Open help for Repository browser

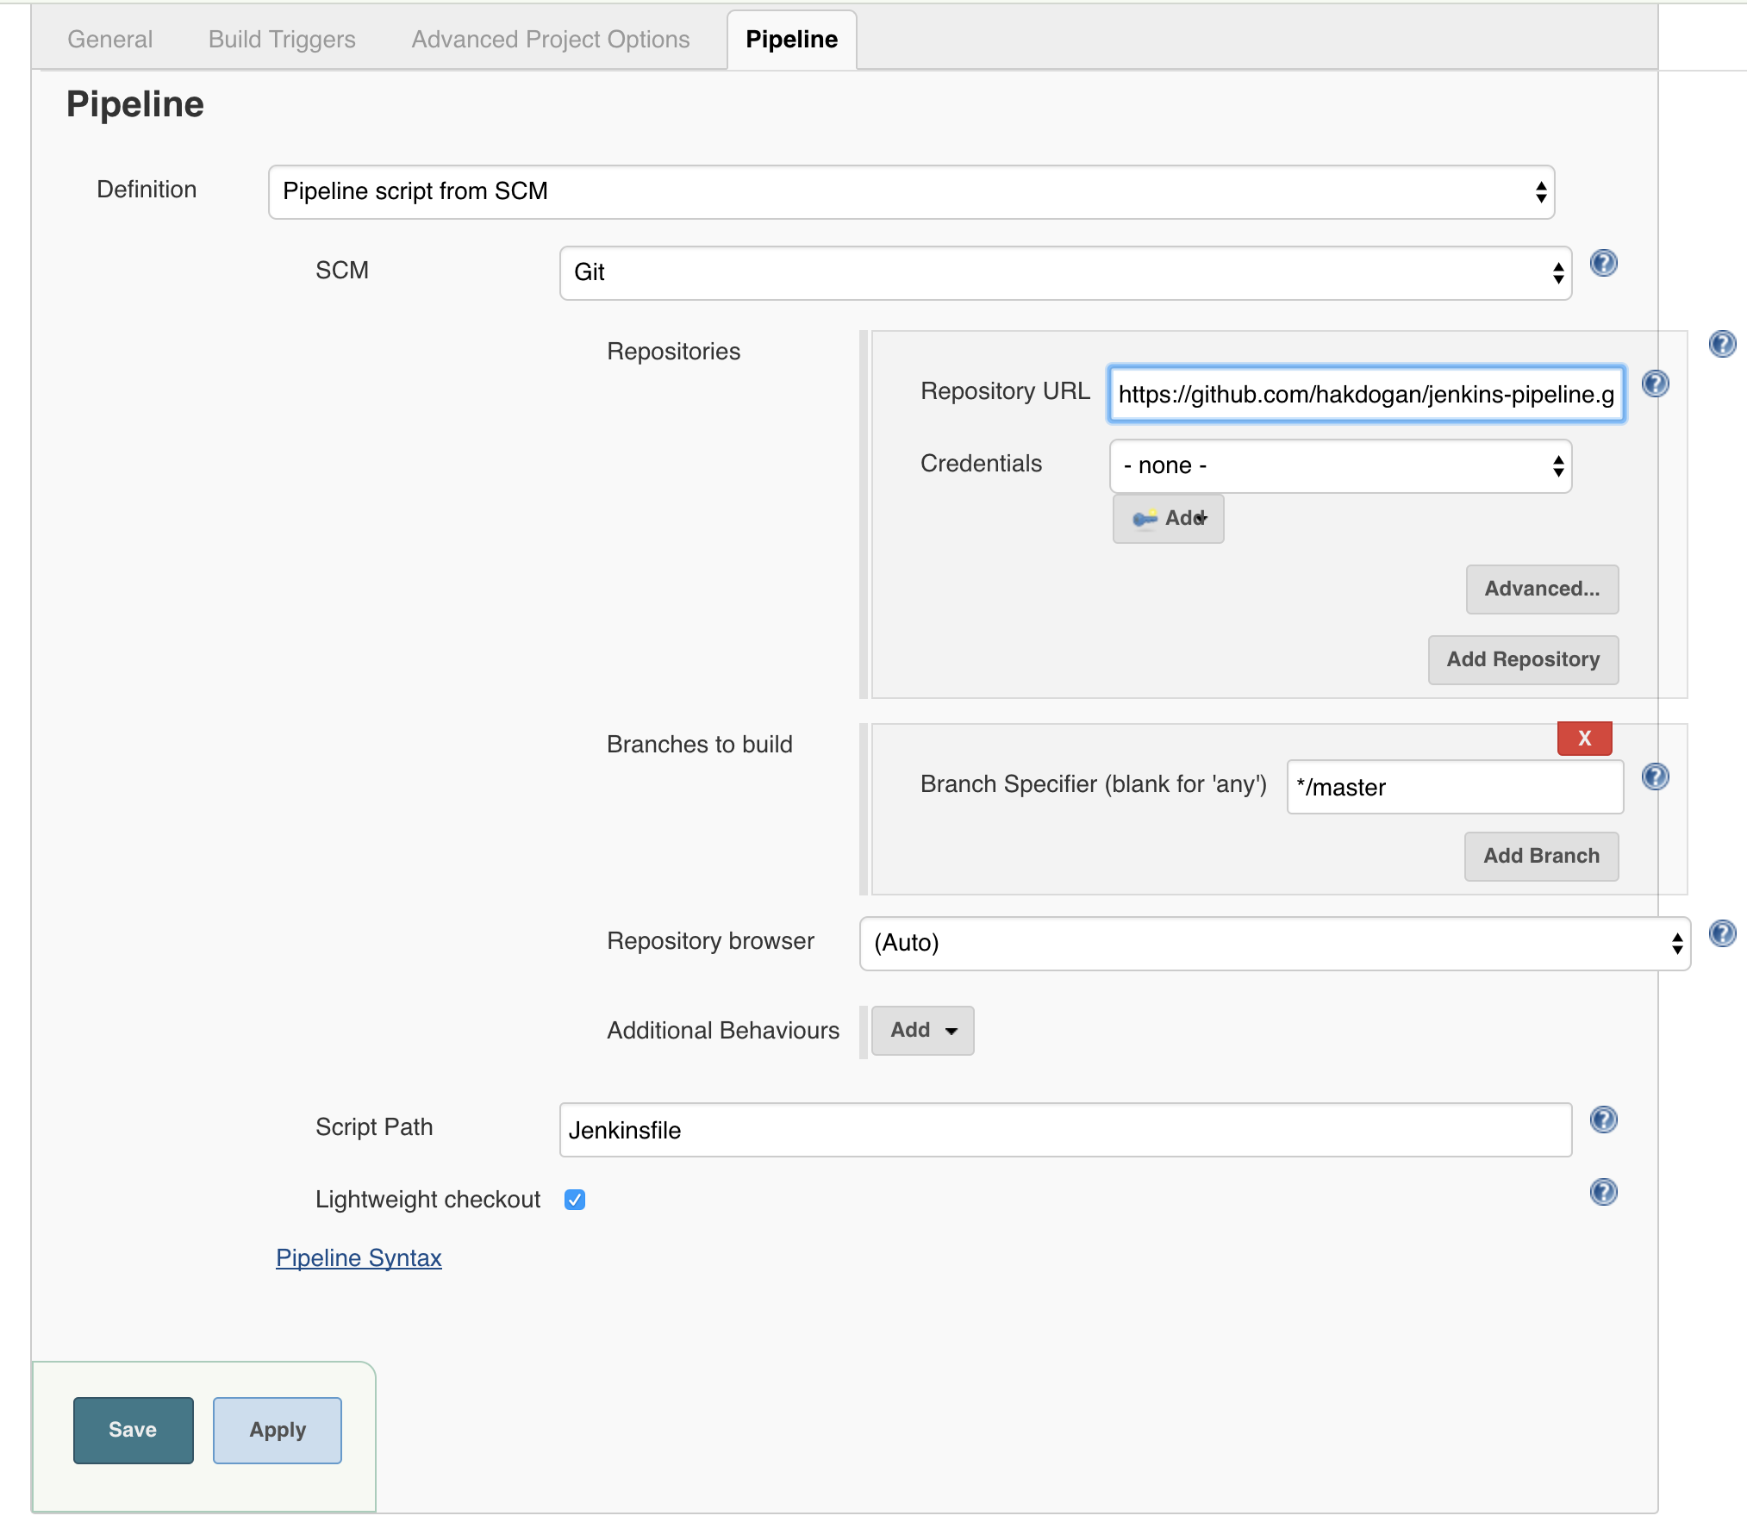click(1722, 933)
